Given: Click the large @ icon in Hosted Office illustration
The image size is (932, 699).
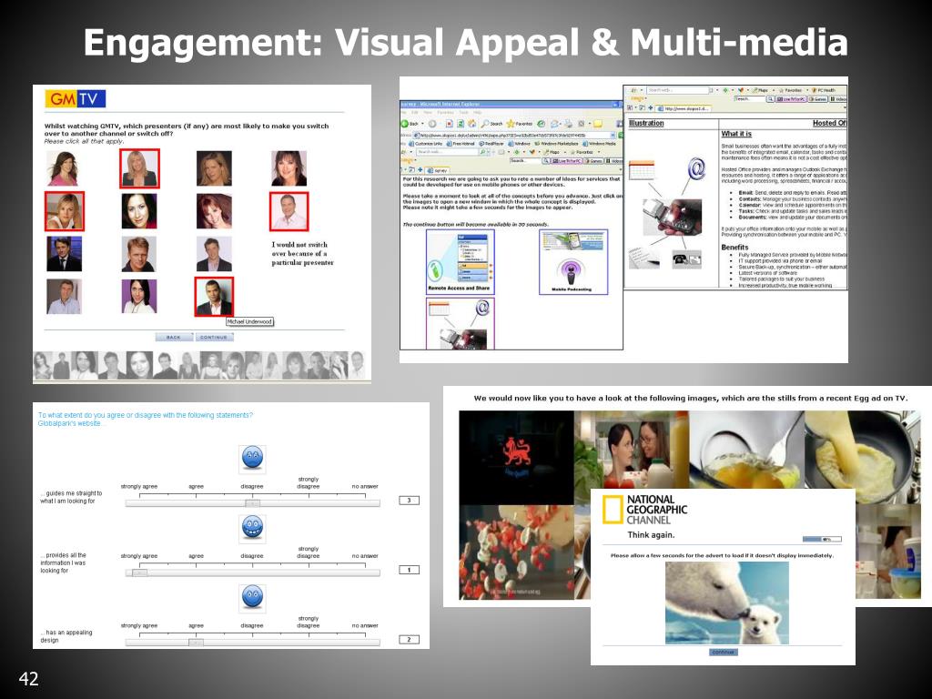Looking at the screenshot, I should tap(696, 168).
